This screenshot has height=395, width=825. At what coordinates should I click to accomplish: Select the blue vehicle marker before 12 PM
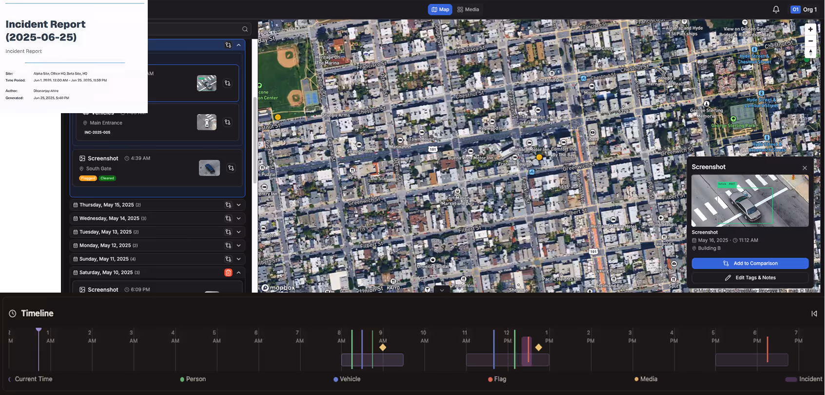493,349
